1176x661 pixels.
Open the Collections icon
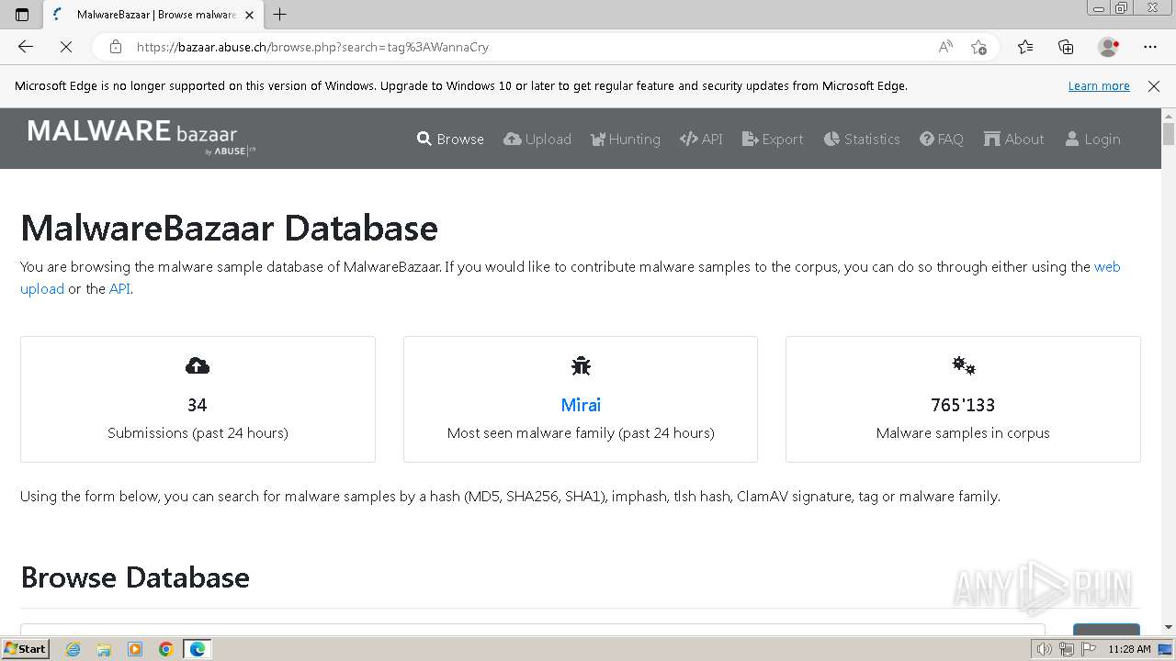[1066, 47]
